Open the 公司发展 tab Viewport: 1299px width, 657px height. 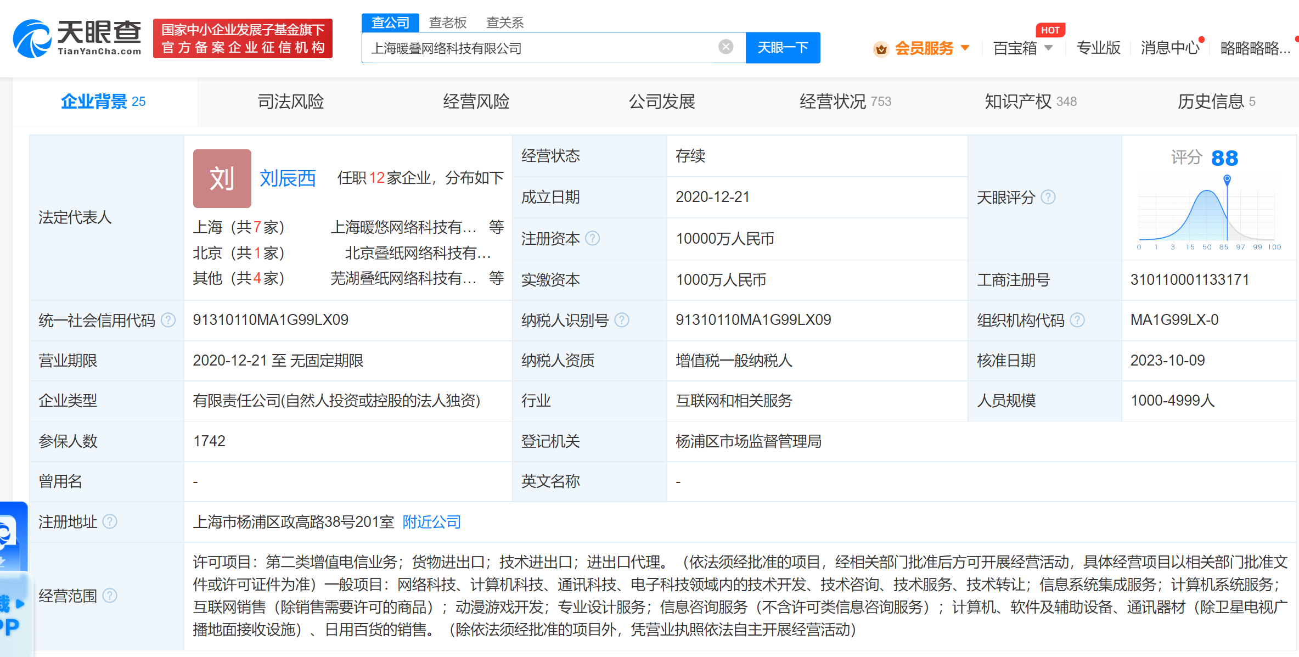(x=662, y=102)
